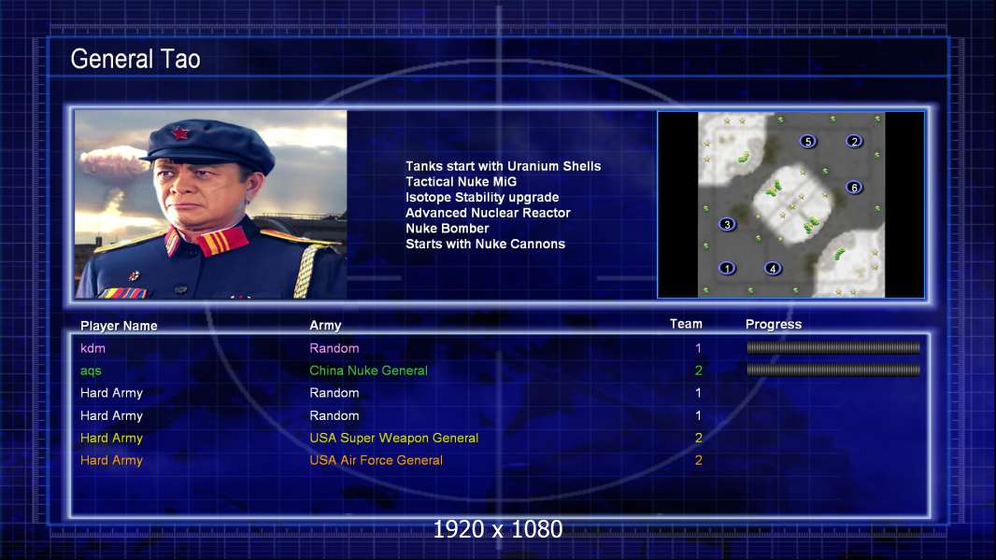
Task: Click USA Super Weapon General entry
Action: click(x=394, y=438)
